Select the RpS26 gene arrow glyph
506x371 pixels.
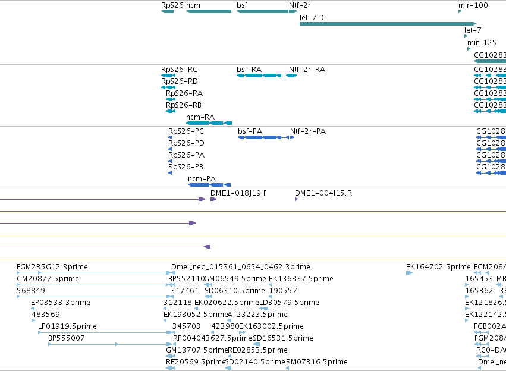point(167,11)
